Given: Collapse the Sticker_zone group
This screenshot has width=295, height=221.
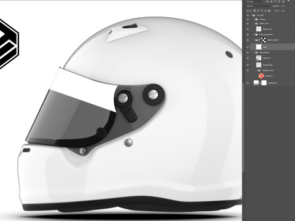Looking at the screenshot, I should pyautogui.click(x=254, y=23).
